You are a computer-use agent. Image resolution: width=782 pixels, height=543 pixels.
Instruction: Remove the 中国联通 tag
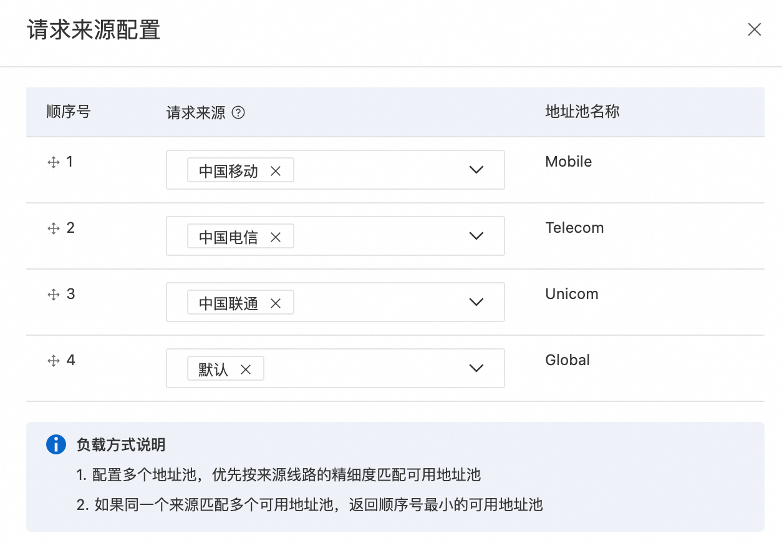pos(276,303)
